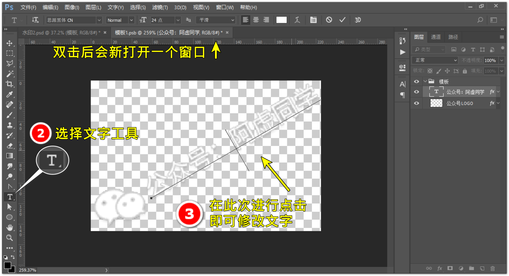Open the 文件(F) menu
The image size is (509, 276).
(28, 7)
